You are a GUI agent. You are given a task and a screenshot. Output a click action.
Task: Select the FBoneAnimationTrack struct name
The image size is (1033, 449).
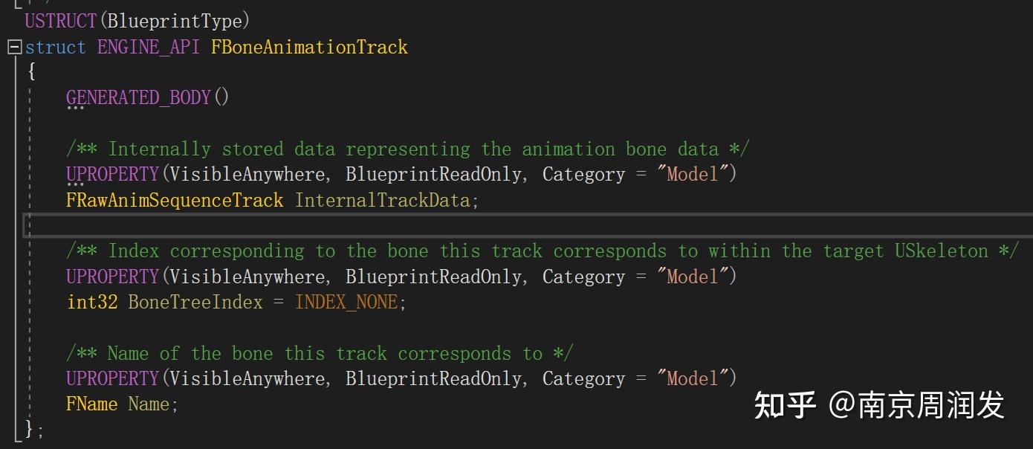tap(309, 48)
